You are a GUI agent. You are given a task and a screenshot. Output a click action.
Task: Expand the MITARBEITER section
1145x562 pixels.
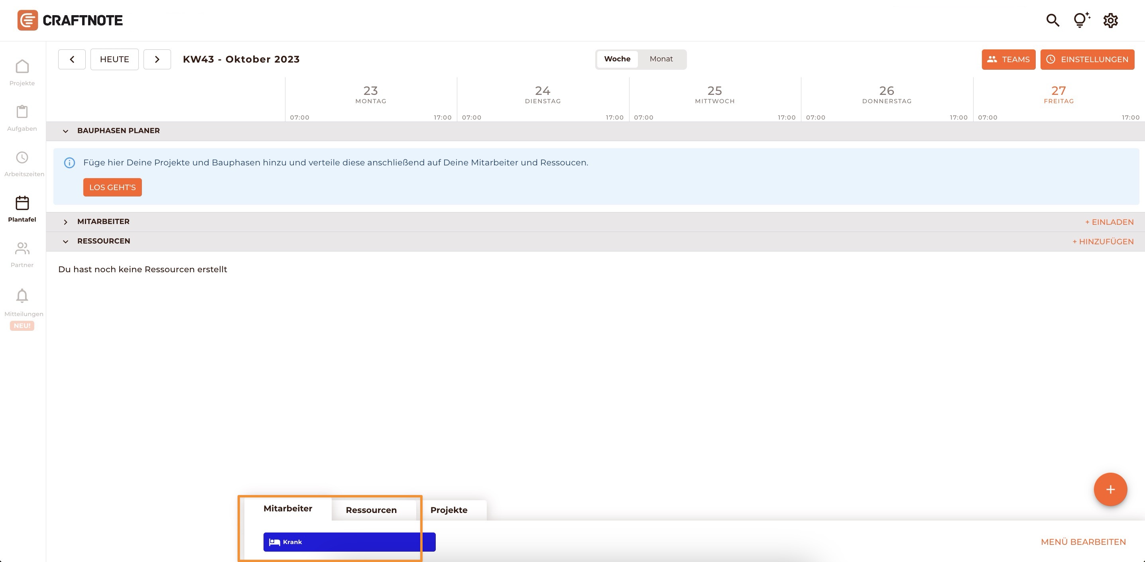point(65,222)
